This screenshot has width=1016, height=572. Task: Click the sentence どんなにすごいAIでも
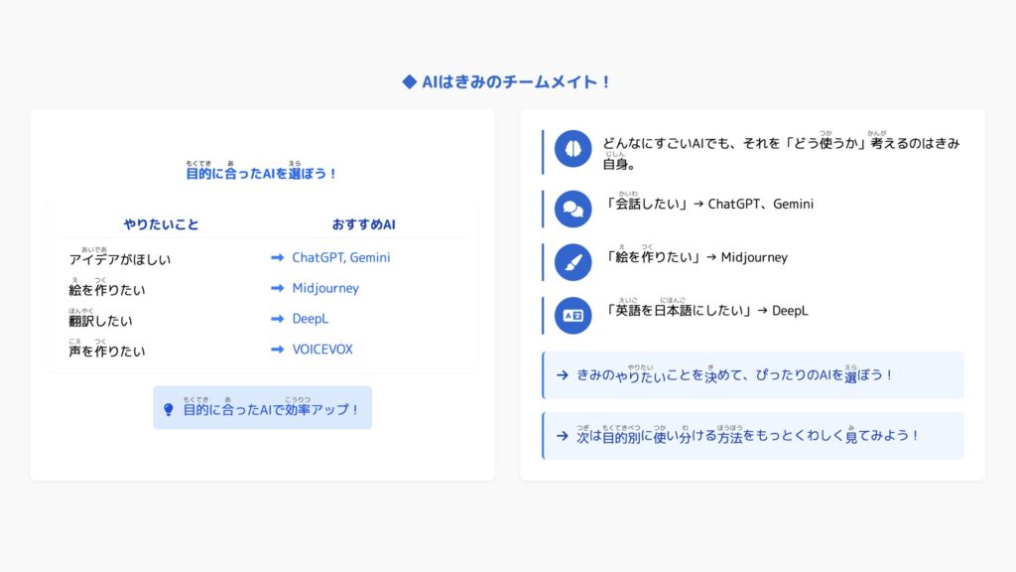[781, 151]
